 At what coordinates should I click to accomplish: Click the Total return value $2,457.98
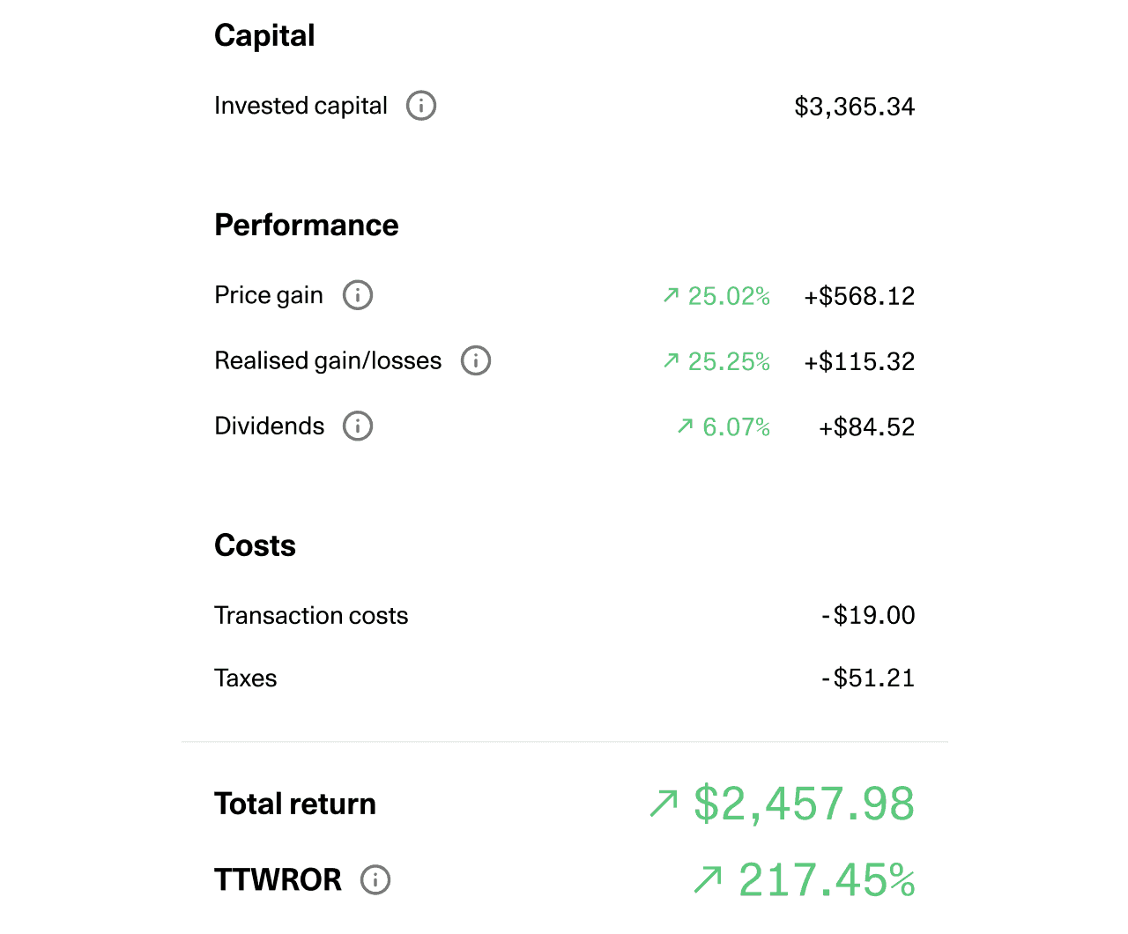pos(805,804)
